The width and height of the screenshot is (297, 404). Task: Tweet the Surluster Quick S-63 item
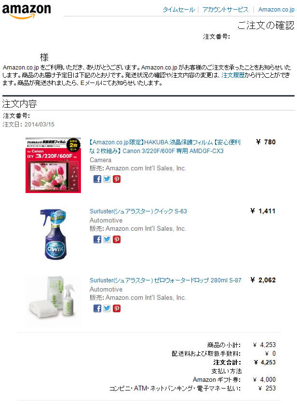point(107,239)
